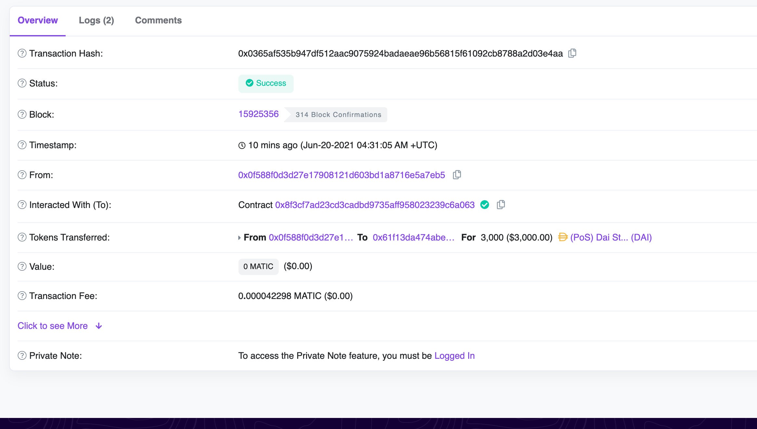Open the Logs (2) tab

[96, 20]
